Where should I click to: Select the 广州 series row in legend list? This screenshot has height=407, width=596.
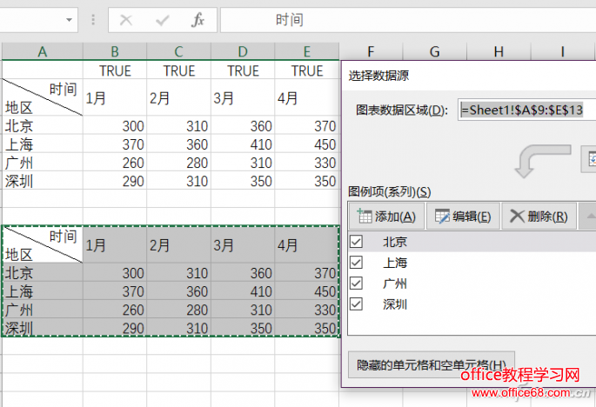click(x=472, y=284)
